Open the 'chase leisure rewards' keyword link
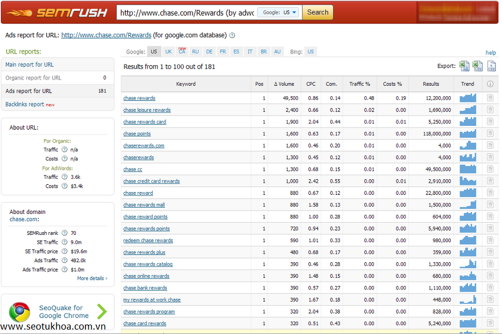Screen dimensions: 502x334 pos(147,110)
